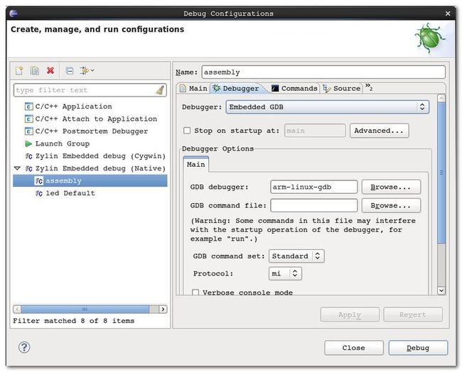462x372 pixels.
Task: Focus the Name field containing assembly
Action: tap(323, 72)
